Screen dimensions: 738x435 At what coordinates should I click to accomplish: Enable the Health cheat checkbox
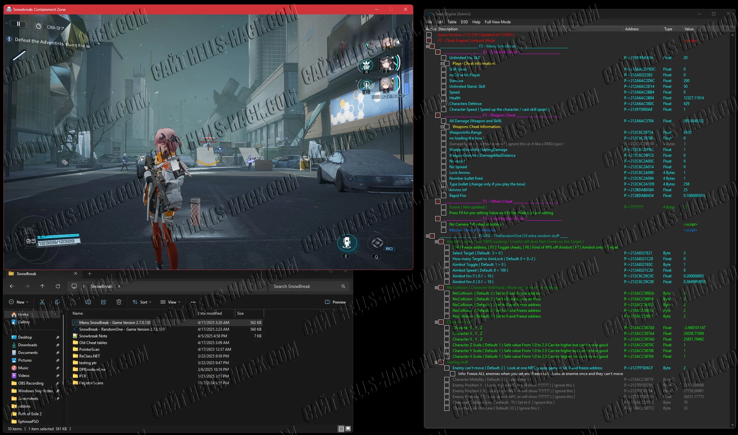pos(444,98)
